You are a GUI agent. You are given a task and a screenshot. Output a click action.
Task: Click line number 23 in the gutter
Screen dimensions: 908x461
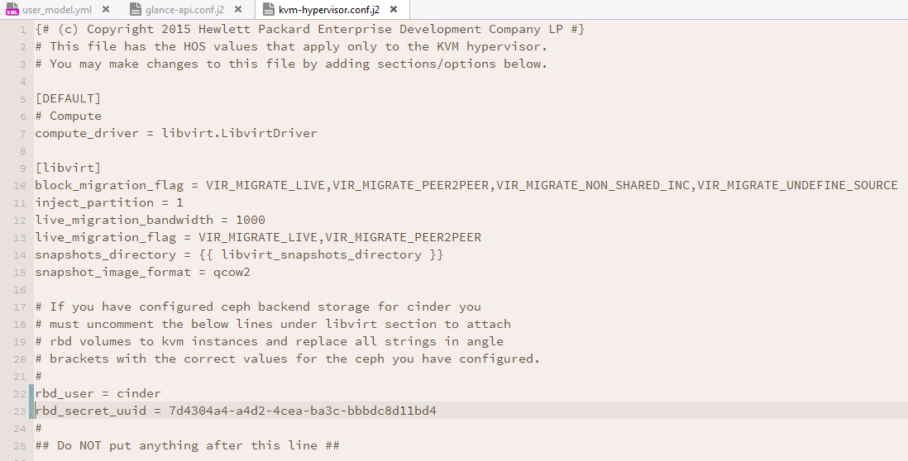21,411
